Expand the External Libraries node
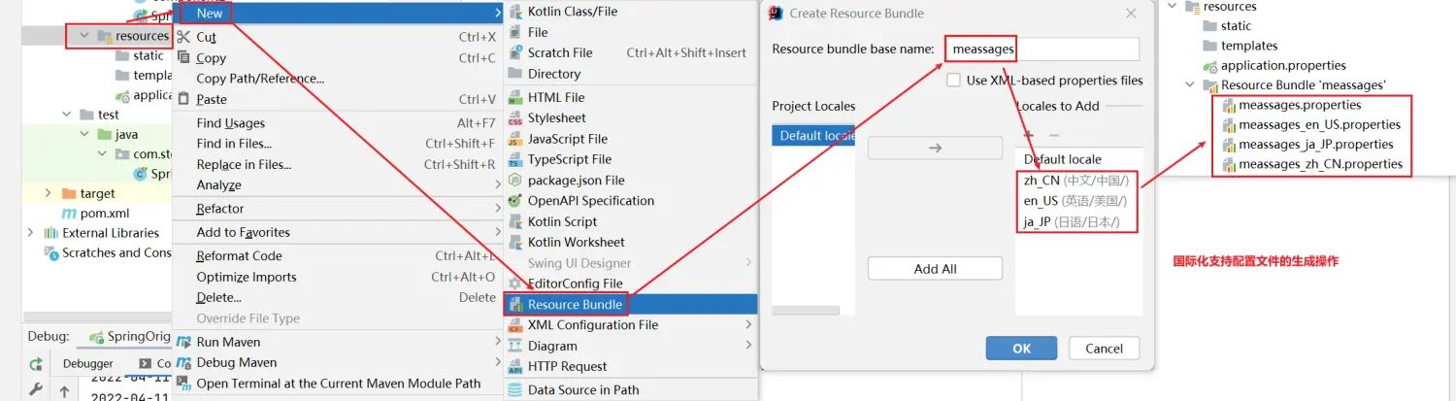 pos(30,233)
